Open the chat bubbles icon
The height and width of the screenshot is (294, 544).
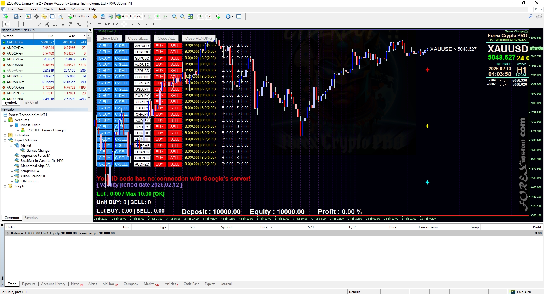click(x=539, y=16)
